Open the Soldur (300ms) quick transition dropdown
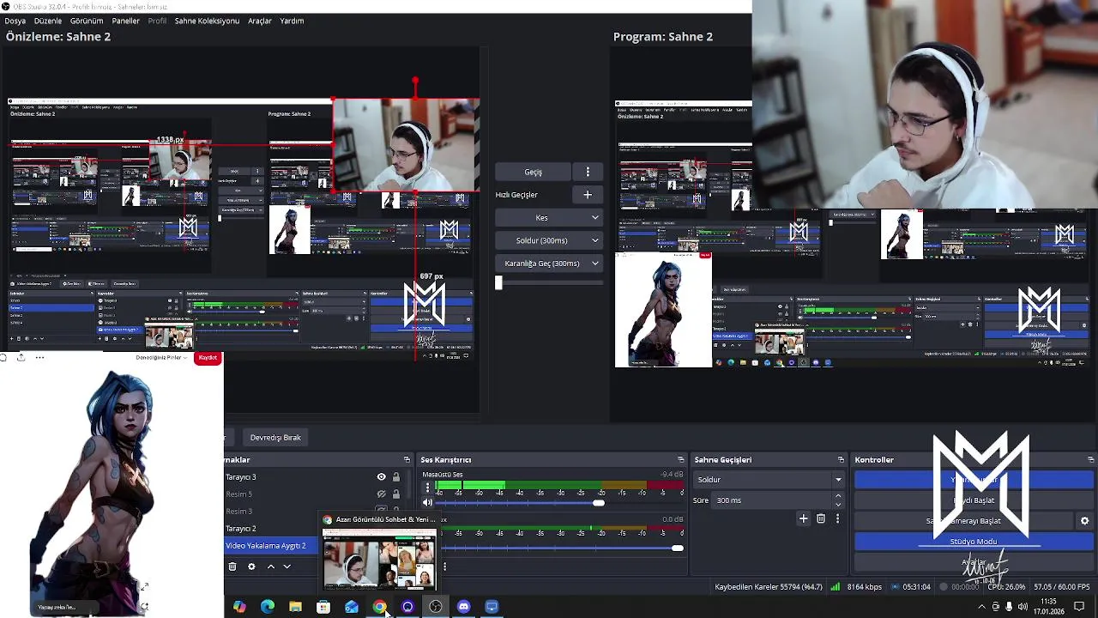This screenshot has height=618, width=1098. (x=550, y=240)
